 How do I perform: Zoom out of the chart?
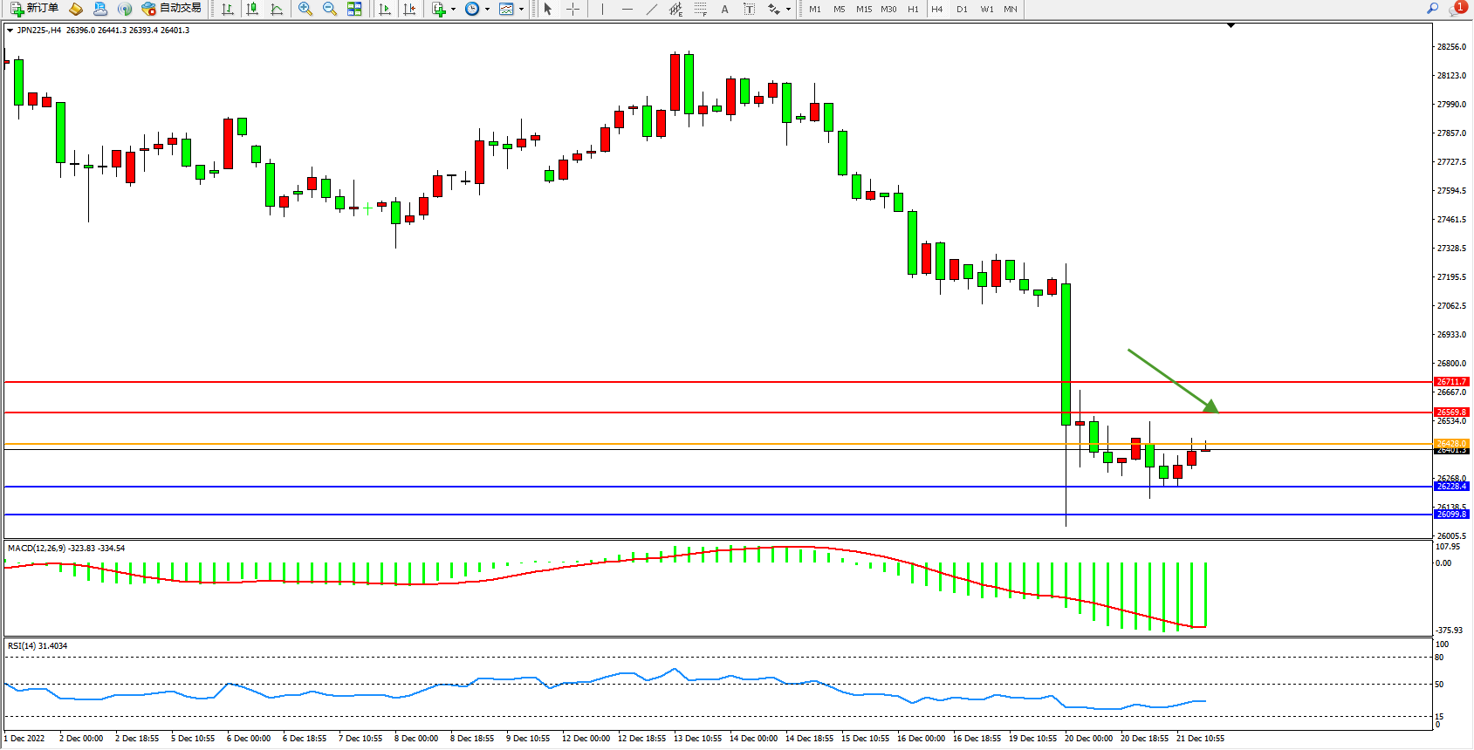pyautogui.click(x=330, y=9)
